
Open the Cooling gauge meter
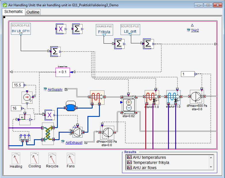(x=35, y=158)
